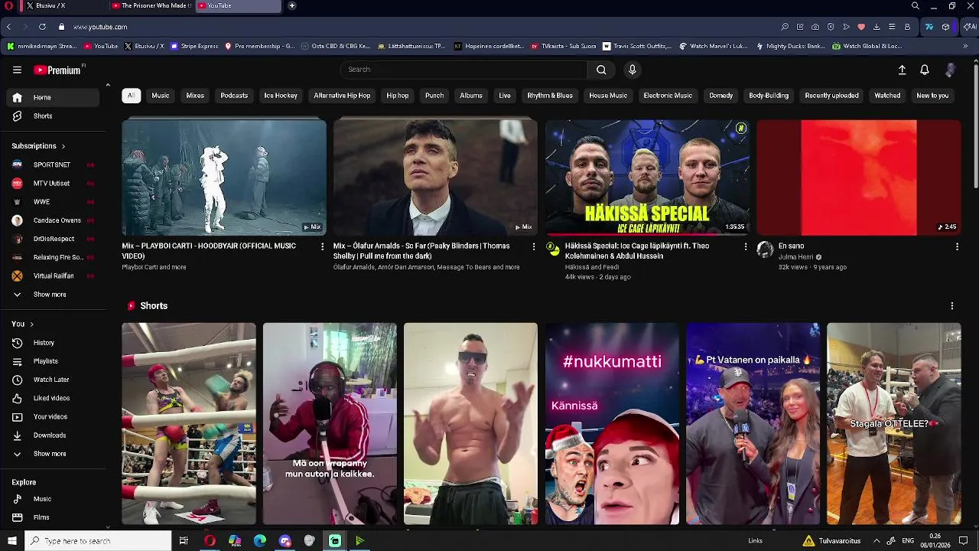This screenshot has width=979, height=551.
Task: Select the All filter chip
Action: point(131,96)
